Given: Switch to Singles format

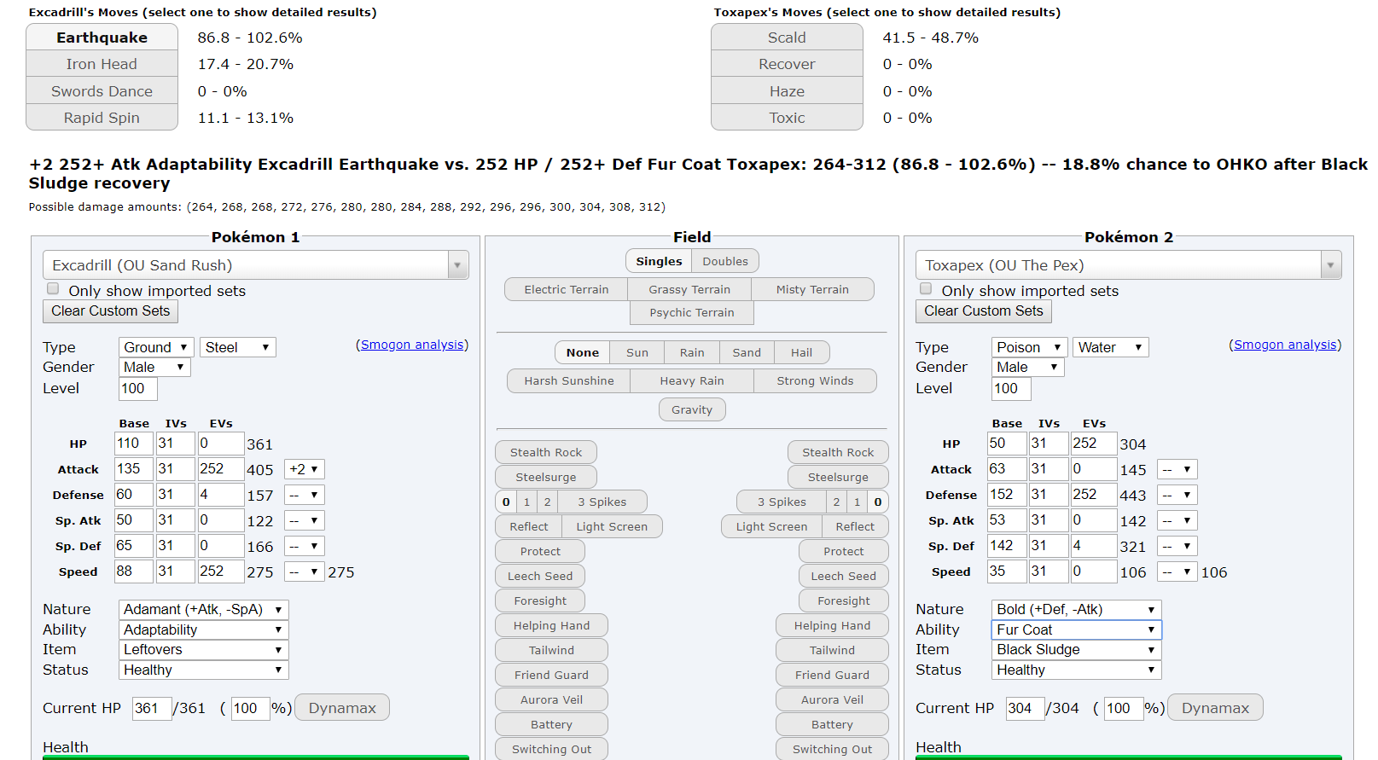Looking at the screenshot, I should pos(658,261).
